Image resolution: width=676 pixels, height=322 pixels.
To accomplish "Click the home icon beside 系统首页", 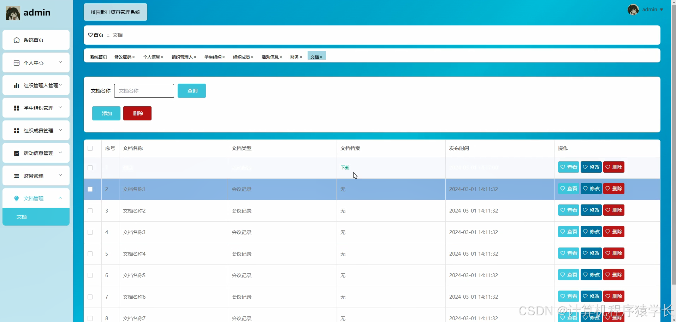I will [x=16, y=40].
